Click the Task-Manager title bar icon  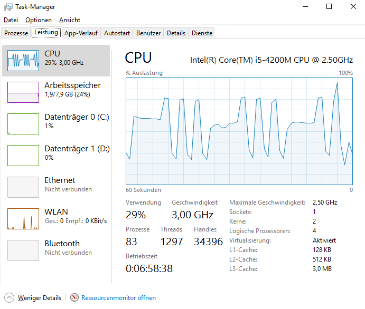click(9, 7)
